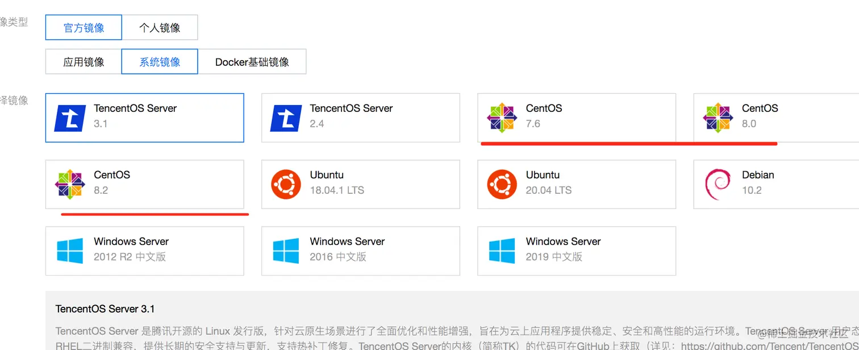The width and height of the screenshot is (859, 350).
Task: Choose the TencentOS Server 2.4 image card
Action: (x=361, y=118)
